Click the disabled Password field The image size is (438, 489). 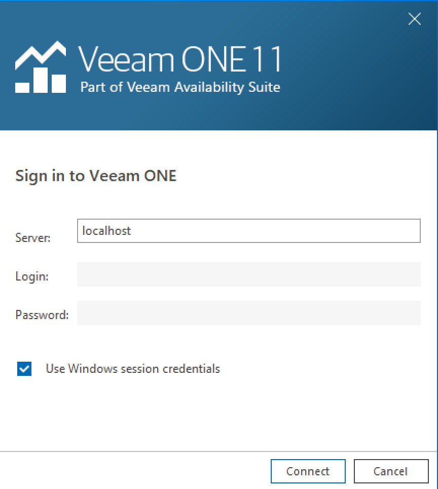pos(248,313)
